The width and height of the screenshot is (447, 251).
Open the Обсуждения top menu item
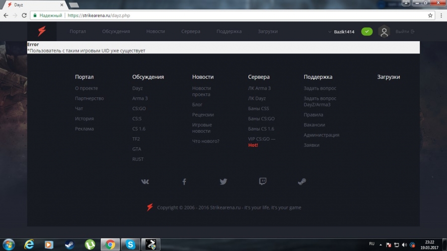click(x=116, y=31)
